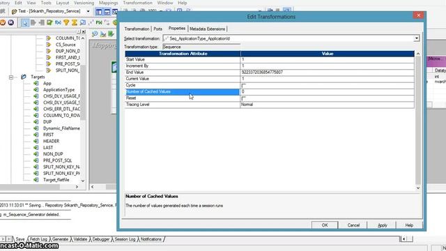
Task: Click the Source Qualifier transformation icon
Action: (x=49, y=22)
